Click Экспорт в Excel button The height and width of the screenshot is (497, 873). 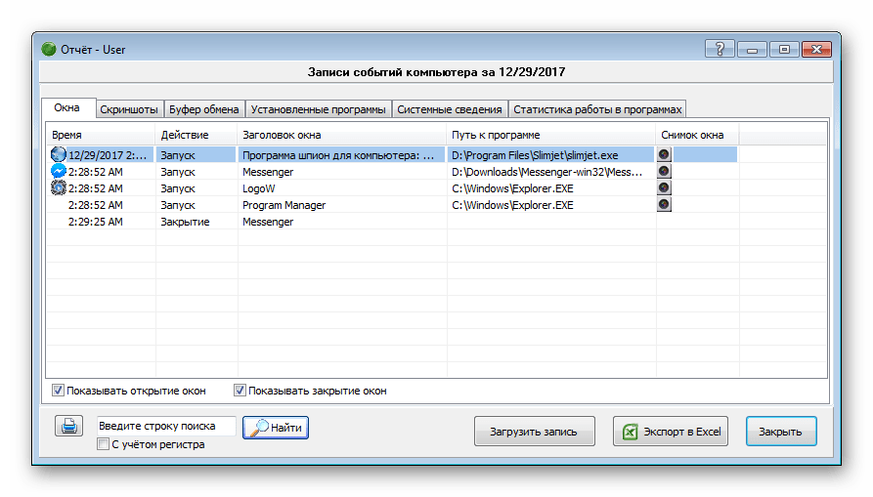[x=670, y=432]
